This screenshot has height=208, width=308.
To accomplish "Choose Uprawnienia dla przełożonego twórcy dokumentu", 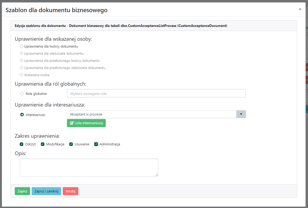I will tap(22, 61).
